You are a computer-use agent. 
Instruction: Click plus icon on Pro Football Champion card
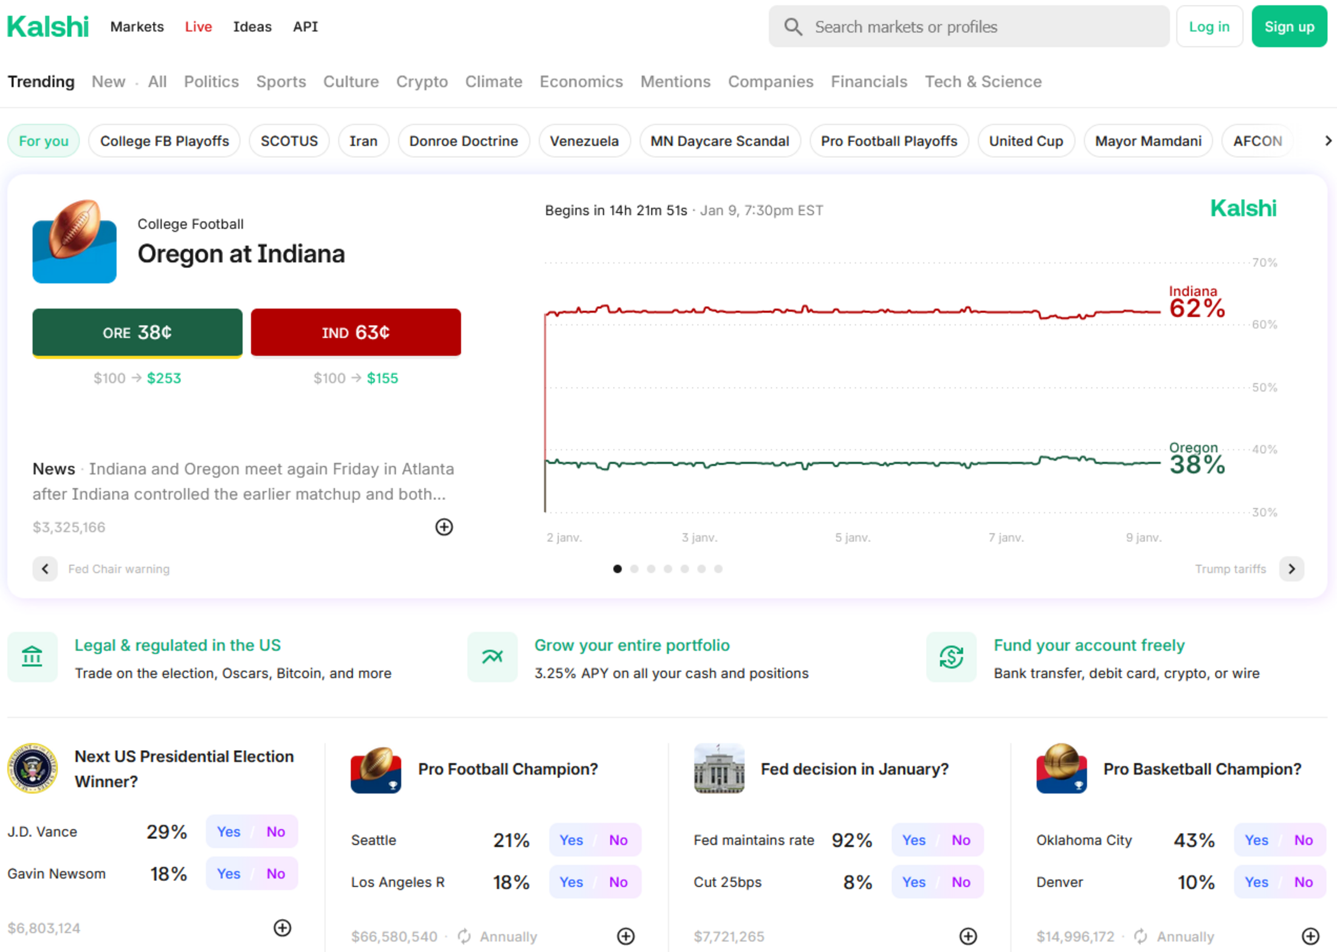coord(625,936)
